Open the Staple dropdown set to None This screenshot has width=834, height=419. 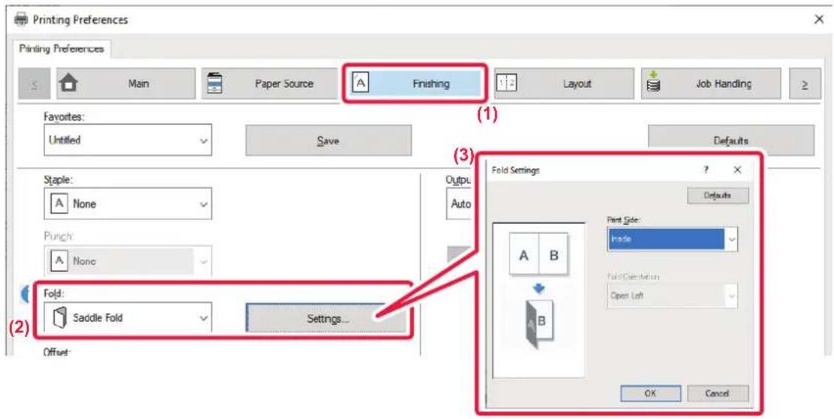tap(127, 204)
